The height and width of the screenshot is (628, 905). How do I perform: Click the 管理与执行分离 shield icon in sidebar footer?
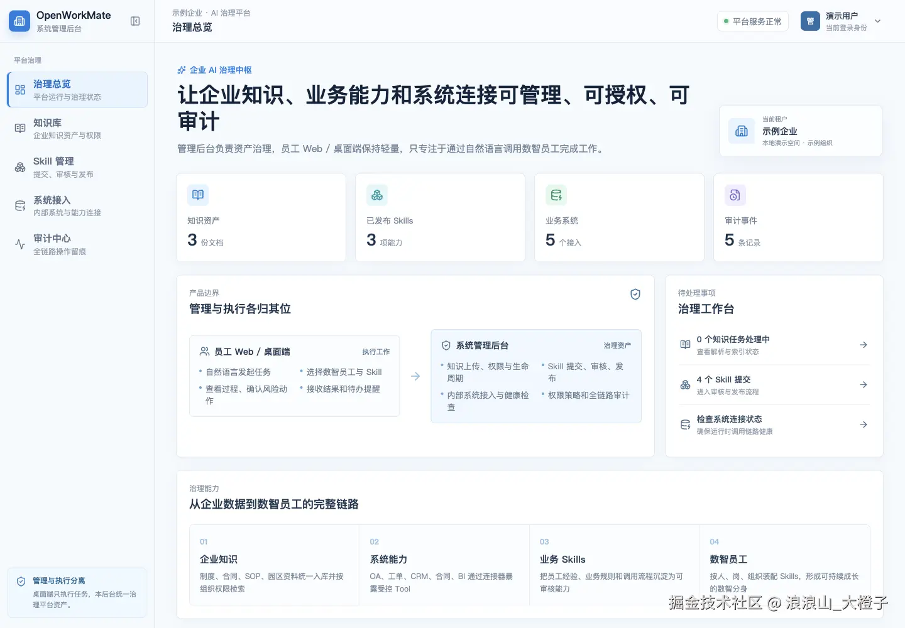tap(21, 582)
